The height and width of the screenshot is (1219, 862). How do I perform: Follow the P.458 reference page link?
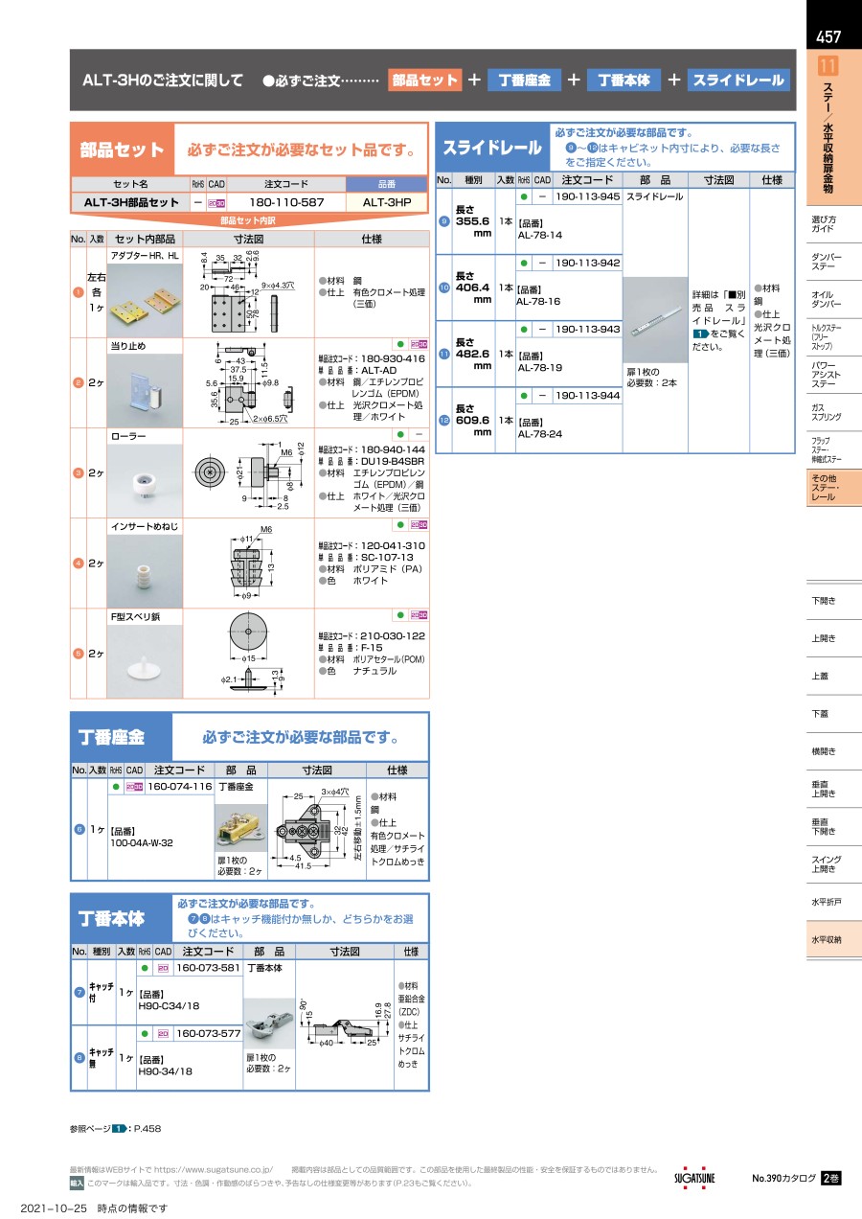pyautogui.click(x=145, y=1129)
